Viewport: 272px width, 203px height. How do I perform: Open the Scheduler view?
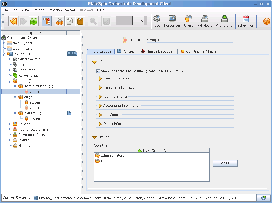(245, 21)
